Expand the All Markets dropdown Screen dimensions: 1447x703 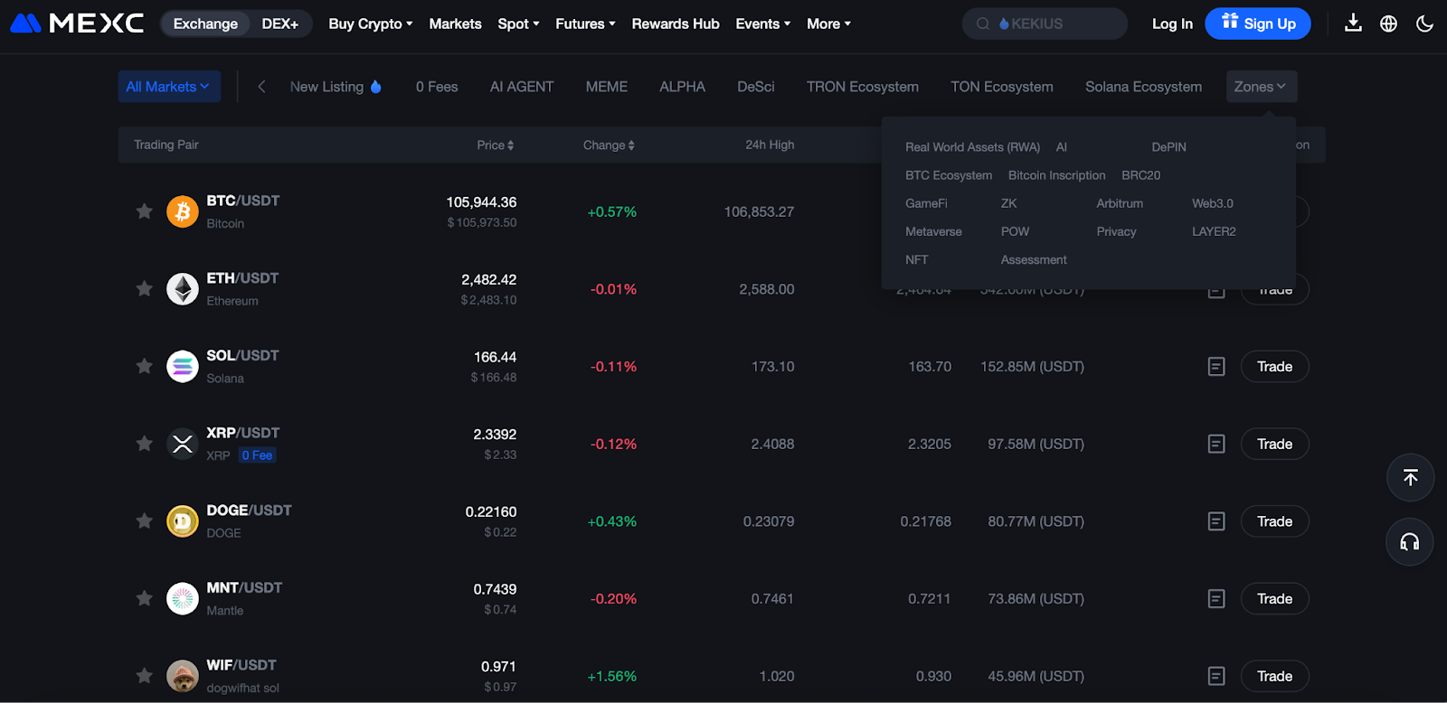pyautogui.click(x=169, y=87)
